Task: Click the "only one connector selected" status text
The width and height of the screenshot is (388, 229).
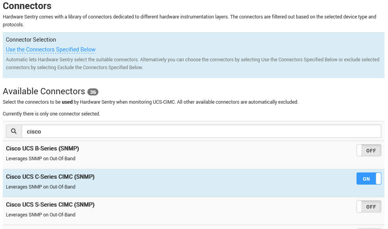Action: pos(51,114)
